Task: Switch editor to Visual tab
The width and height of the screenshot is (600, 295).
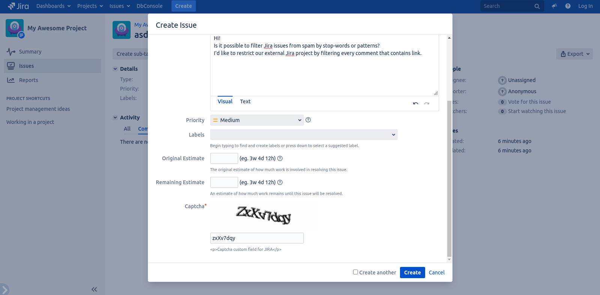Action: [x=225, y=101]
